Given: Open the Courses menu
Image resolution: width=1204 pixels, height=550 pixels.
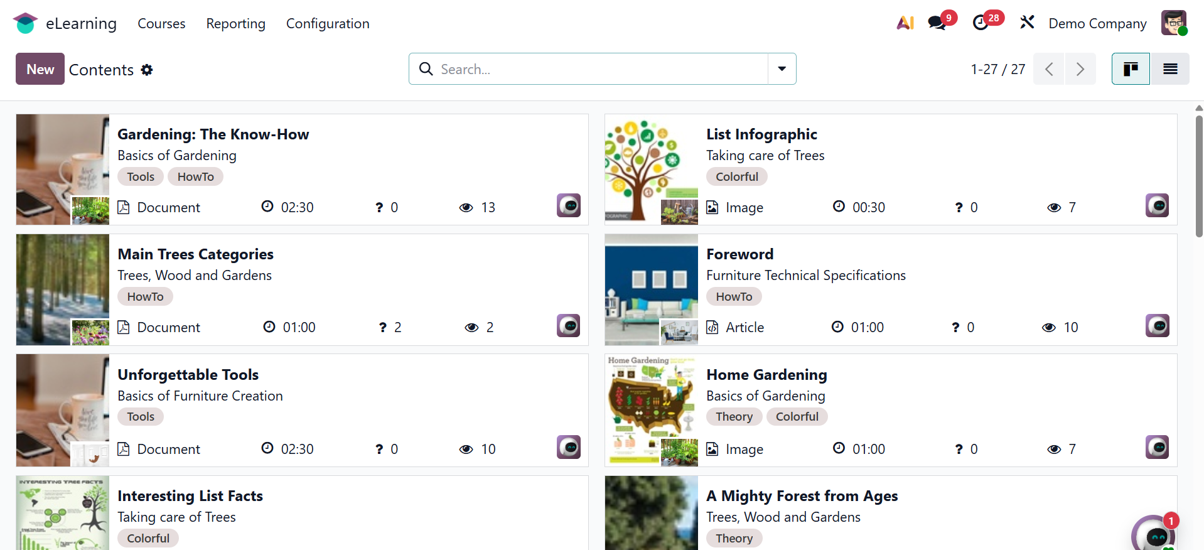Looking at the screenshot, I should pyautogui.click(x=161, y=23).
